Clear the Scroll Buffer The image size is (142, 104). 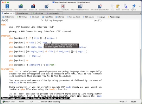[63, 6]
